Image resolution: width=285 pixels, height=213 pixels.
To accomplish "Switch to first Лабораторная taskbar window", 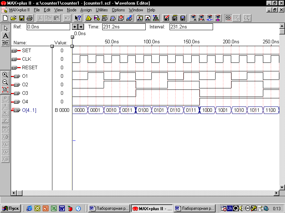I will coord(109,208).
